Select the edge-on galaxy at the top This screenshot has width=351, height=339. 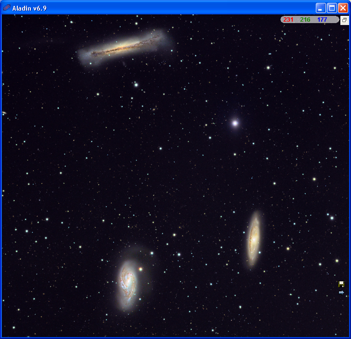[125, 47]
